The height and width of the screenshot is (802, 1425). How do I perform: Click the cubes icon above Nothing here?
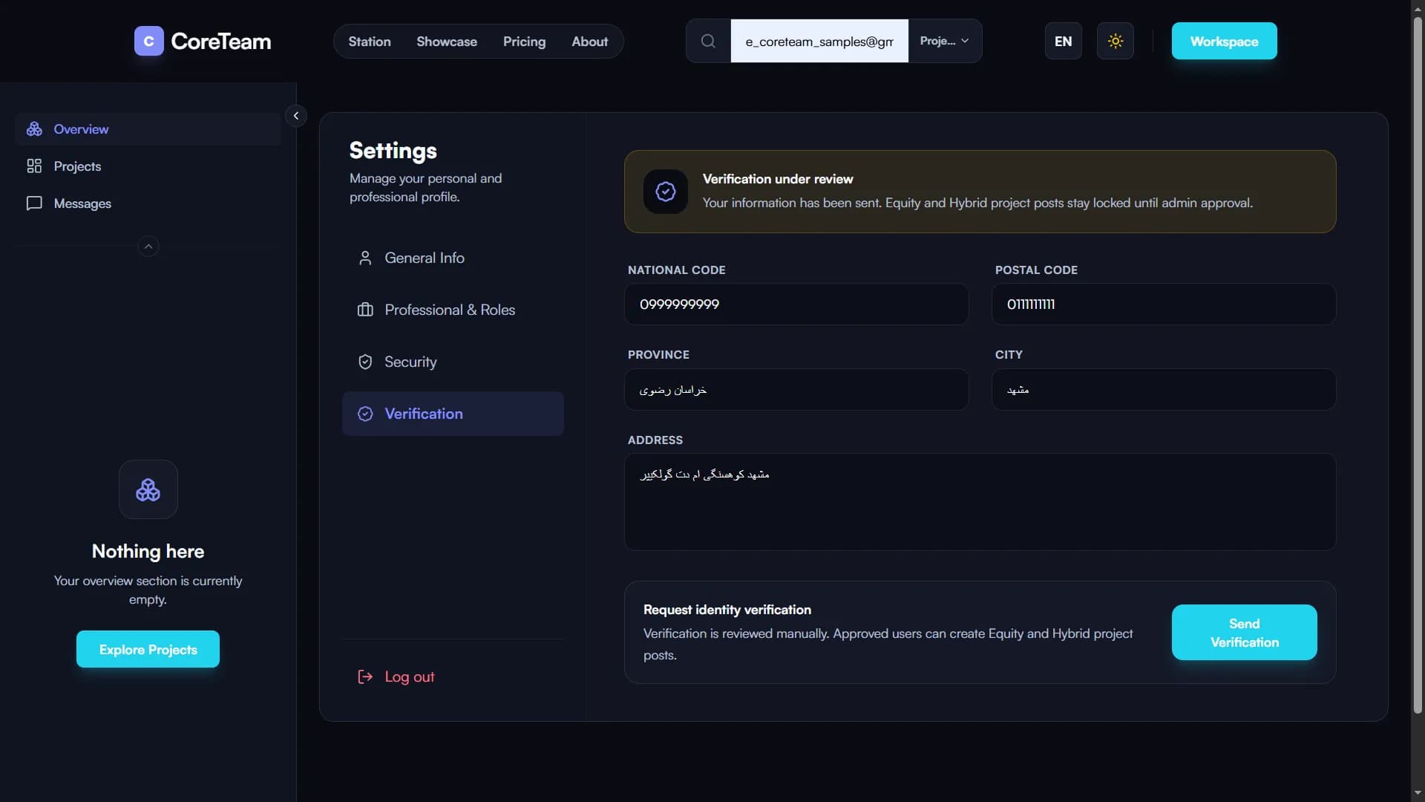click(148, 489)
